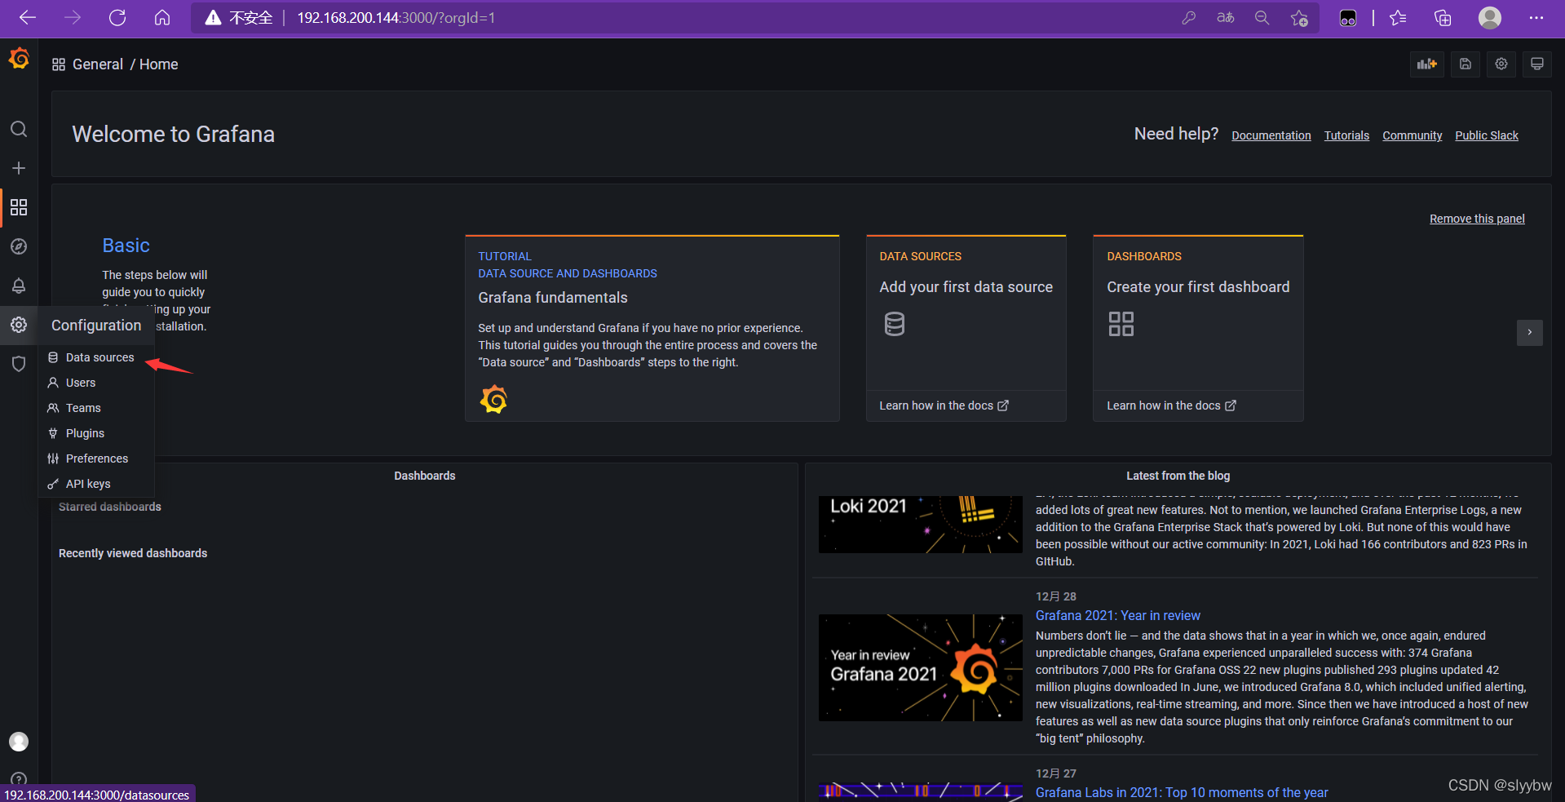Open browser Collections icon
This screenshot has width=1565, height=802.
point(1443,18)
